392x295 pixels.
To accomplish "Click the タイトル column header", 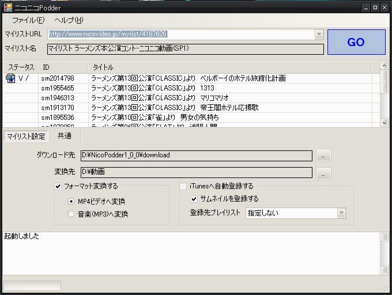I will click(x=229, y=67).
